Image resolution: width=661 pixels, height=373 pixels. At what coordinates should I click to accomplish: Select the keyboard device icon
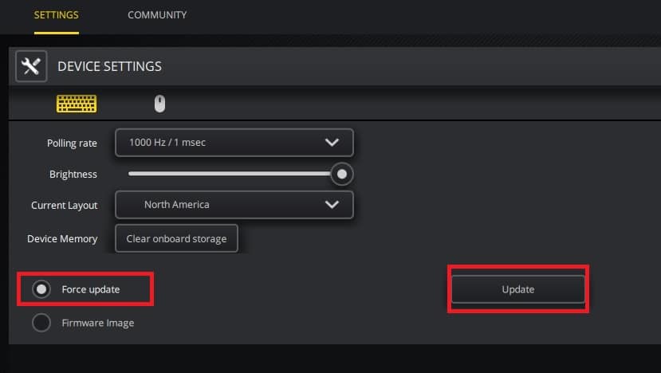pyautogui.click(x=77, y=104)
